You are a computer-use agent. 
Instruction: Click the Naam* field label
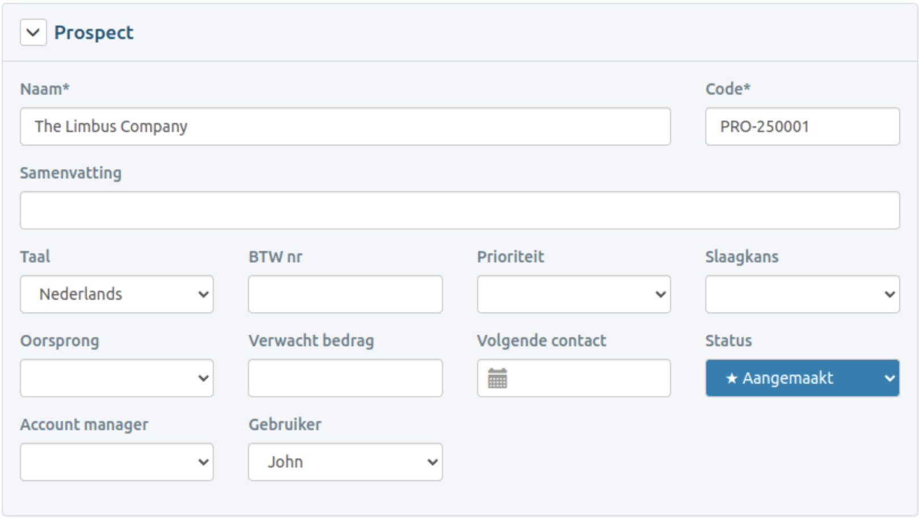point(45,89)
